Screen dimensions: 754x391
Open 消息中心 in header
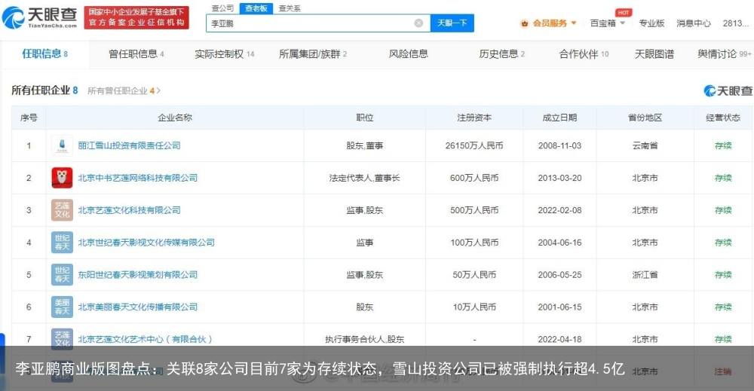tap(693, 23)
